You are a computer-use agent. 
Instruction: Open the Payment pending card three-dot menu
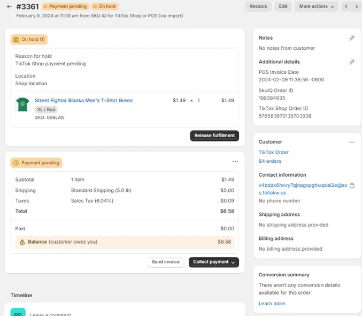(235, 161)
